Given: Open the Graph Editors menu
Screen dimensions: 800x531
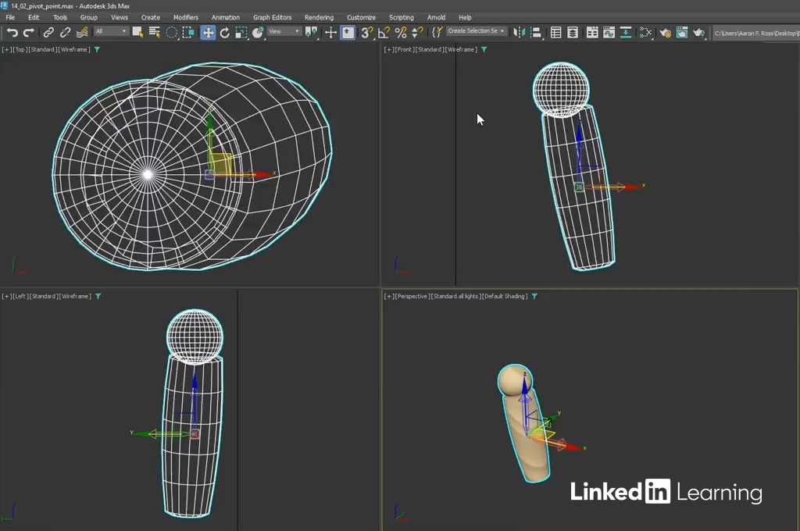Looking at the screenshot, I should pos(272,17).
